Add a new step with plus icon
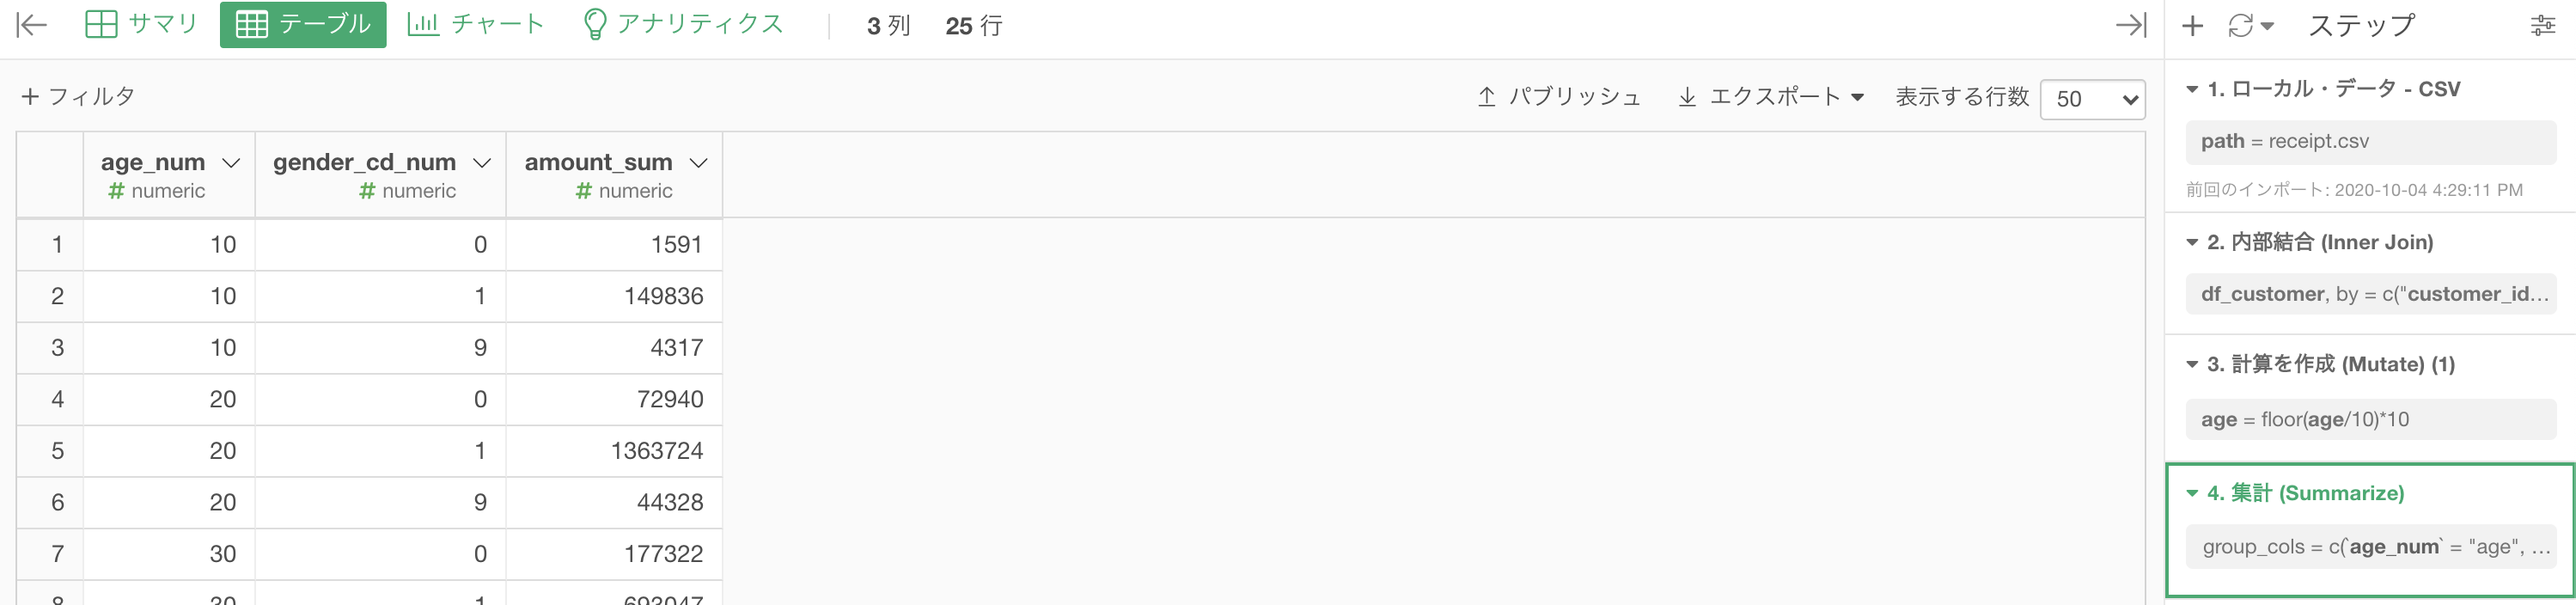2576x605 pixels. 2192,25
